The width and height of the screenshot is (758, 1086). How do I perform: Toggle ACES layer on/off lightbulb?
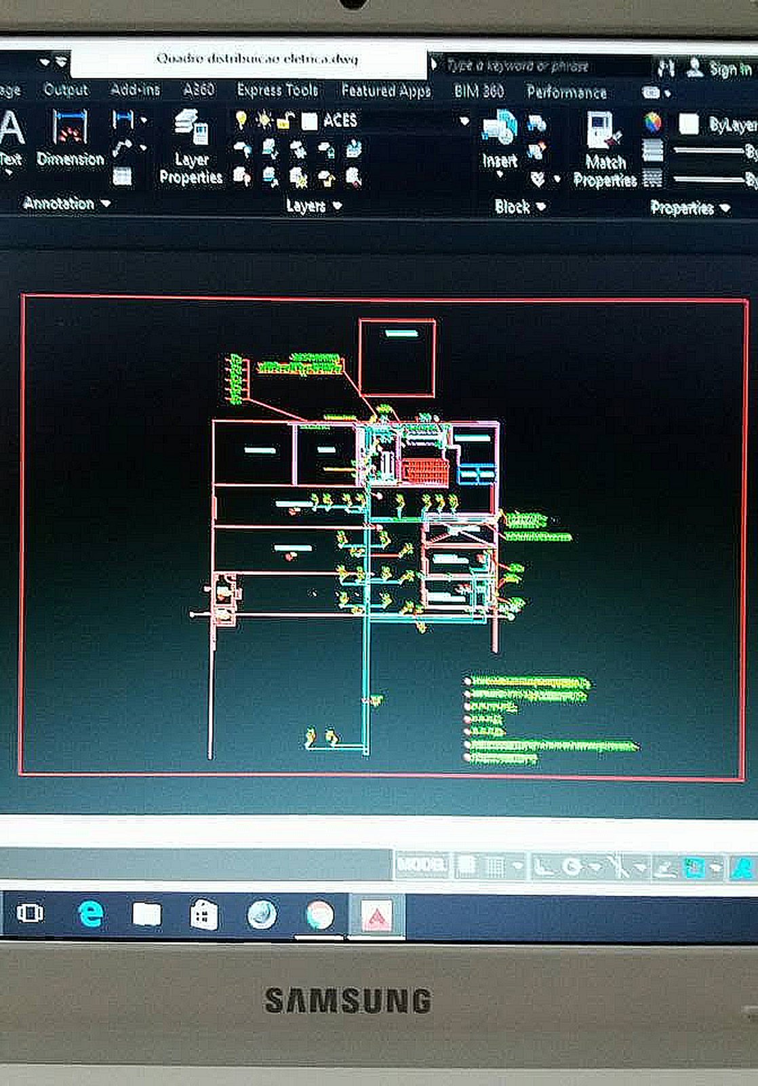pos(241,120)
